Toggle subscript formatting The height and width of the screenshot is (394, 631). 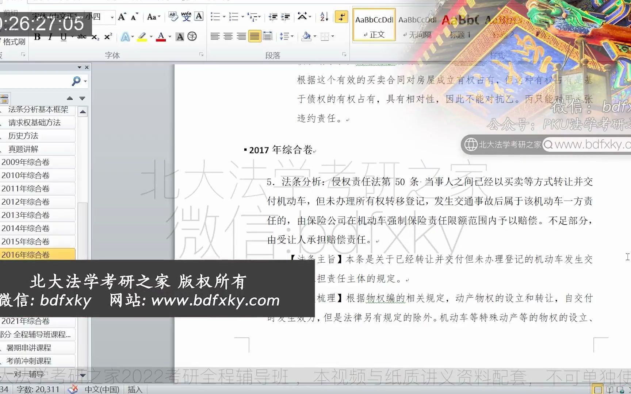pyautogui.click(x=95, y=36)
